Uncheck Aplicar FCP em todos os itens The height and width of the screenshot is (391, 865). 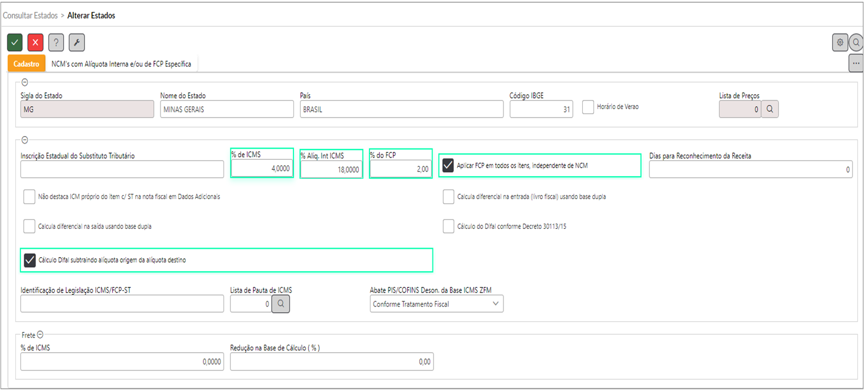448,165
